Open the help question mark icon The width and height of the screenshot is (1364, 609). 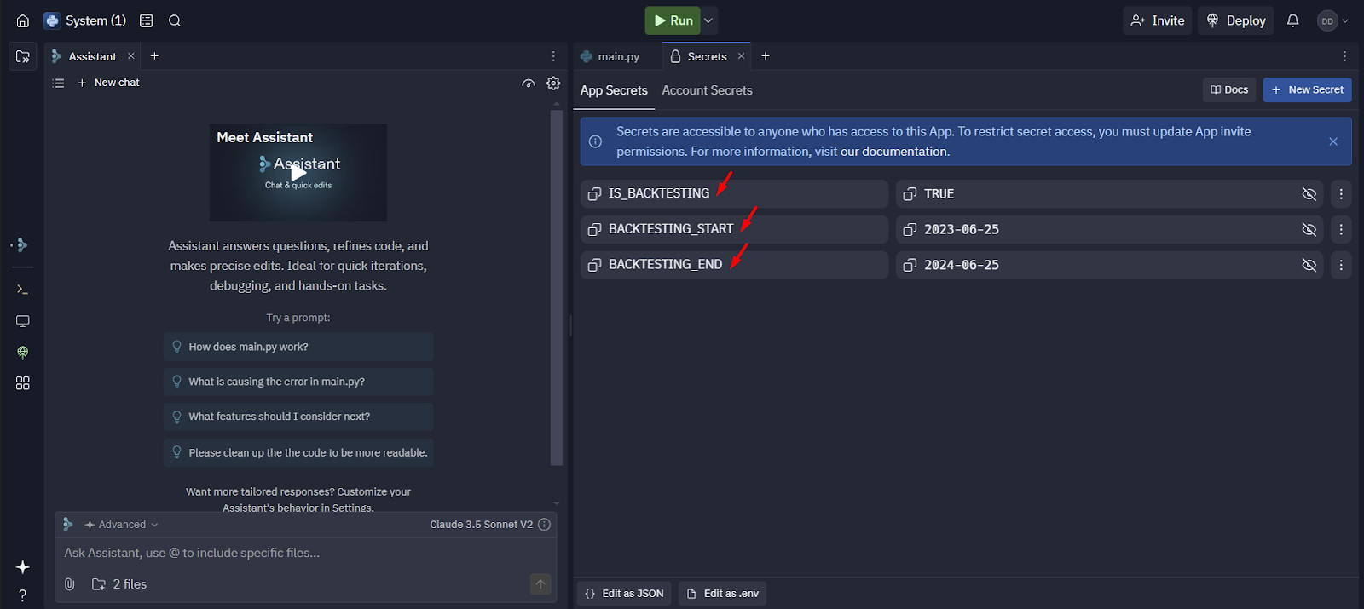click(23, 595)
